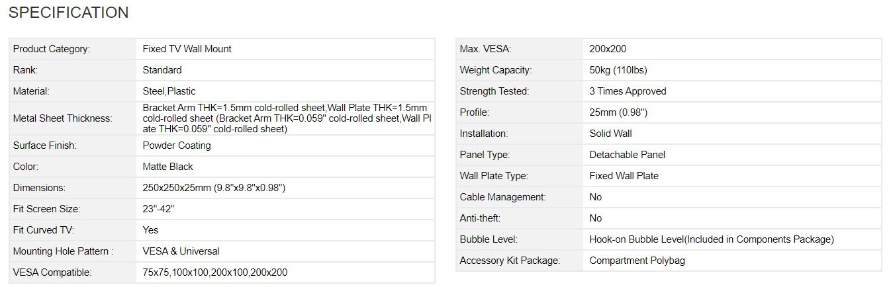Click the Powder Coating surface finish value
This screenshot has height=287, width=891.
(x=177, y=145)
